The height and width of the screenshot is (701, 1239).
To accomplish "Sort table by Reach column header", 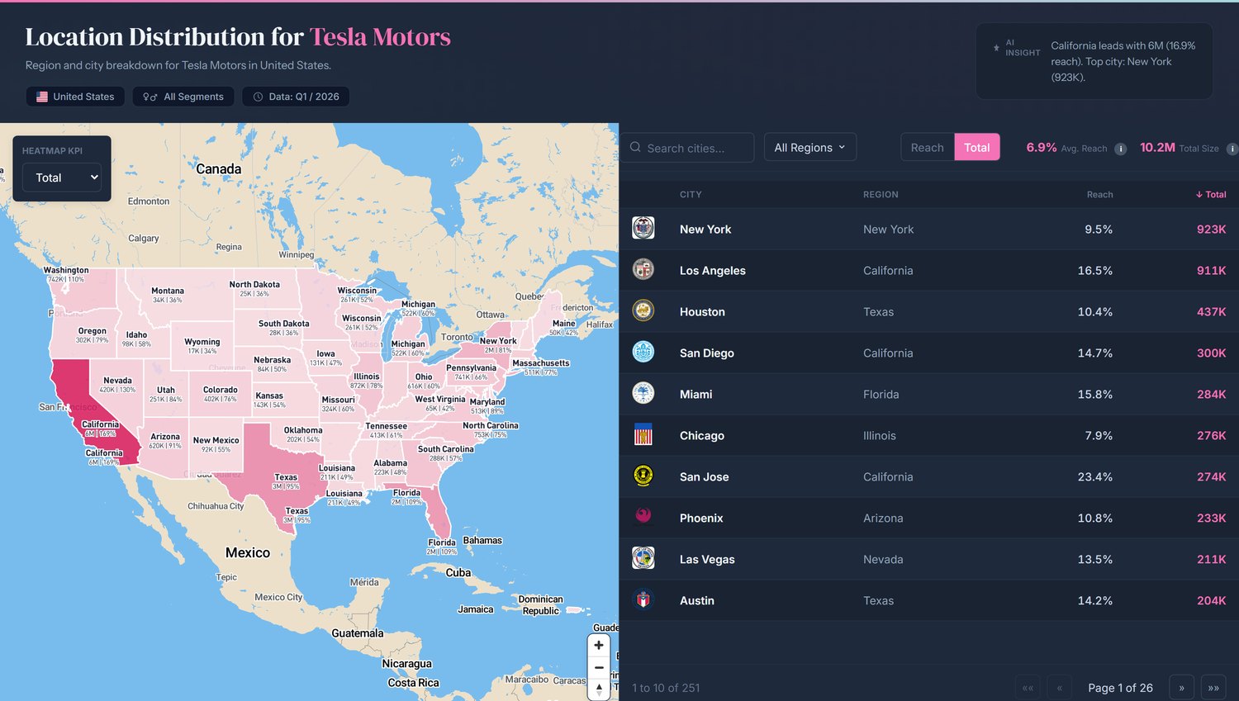I will point(1099,195).
